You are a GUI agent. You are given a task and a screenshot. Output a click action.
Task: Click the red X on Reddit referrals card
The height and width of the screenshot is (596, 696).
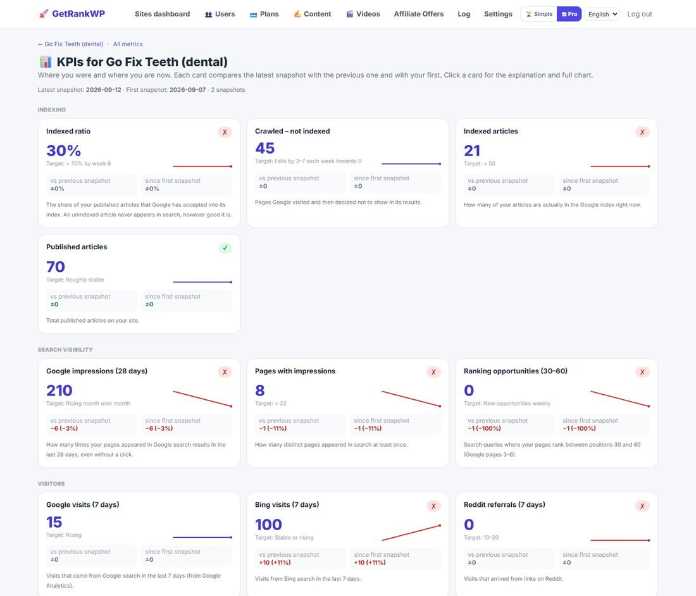click(x=642, y=506)
